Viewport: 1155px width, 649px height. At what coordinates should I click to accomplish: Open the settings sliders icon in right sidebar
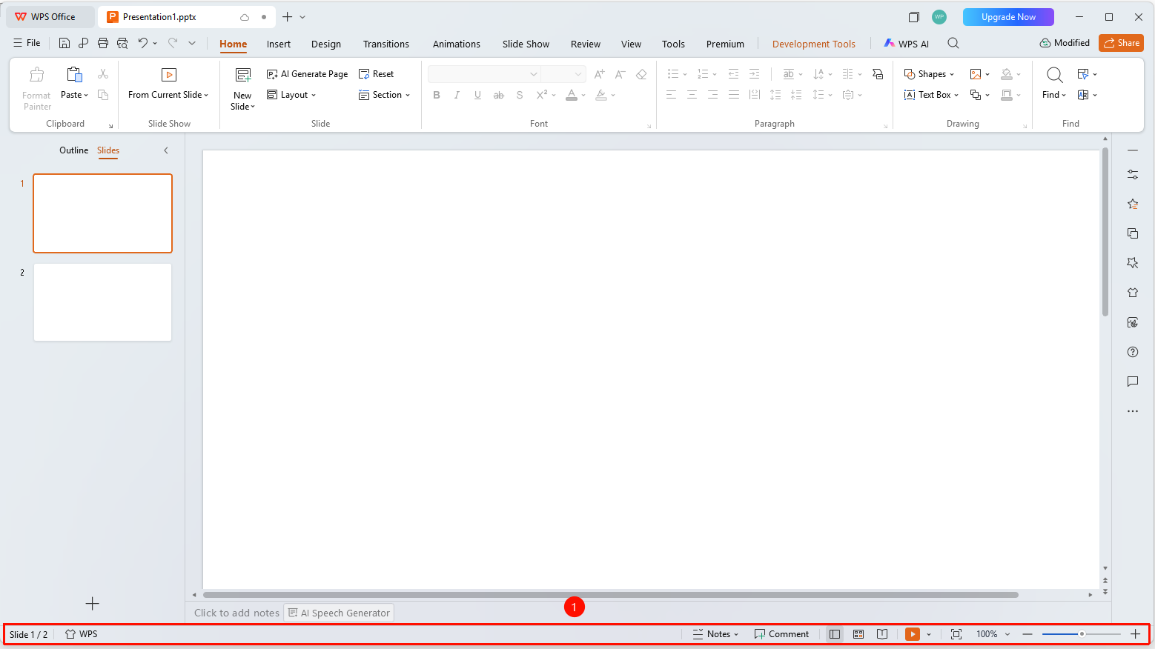[x=1133, y=175]
